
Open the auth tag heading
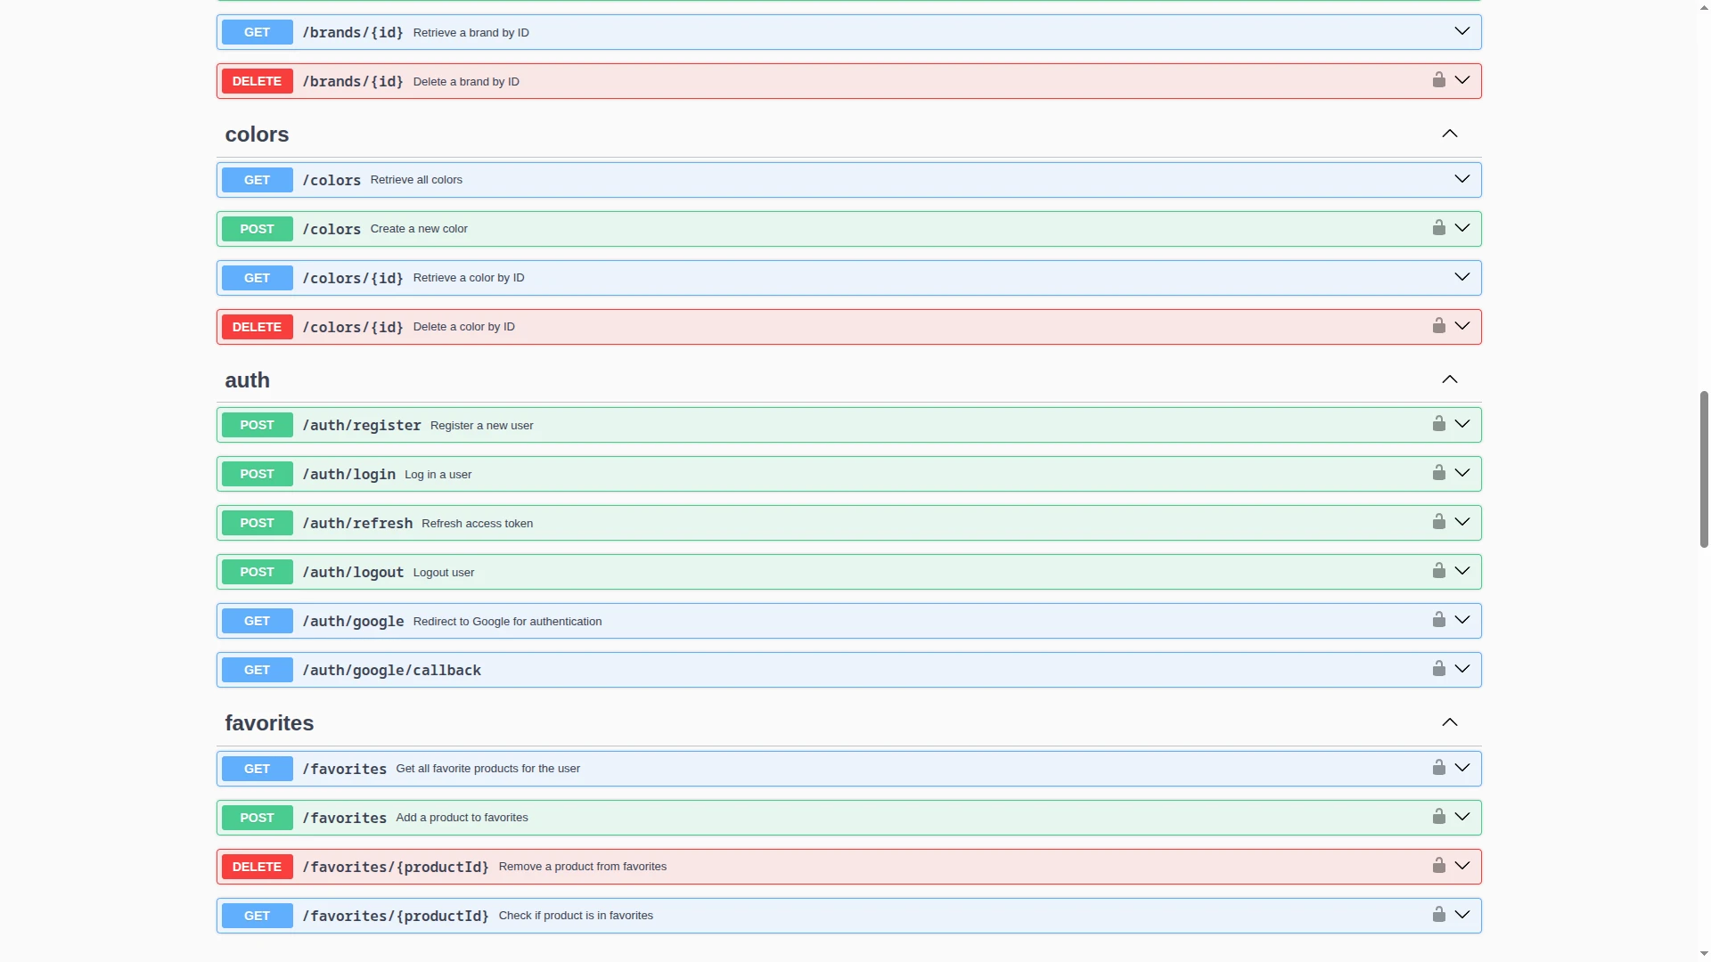click(247, 380)
